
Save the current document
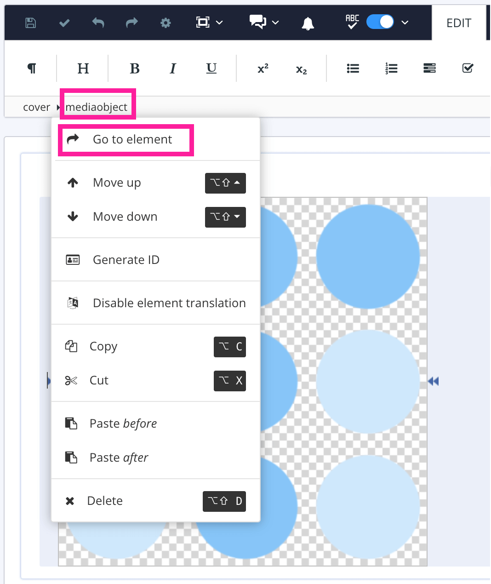[x=30, y=22]
